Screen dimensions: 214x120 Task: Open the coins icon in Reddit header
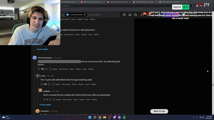(130, 15)
